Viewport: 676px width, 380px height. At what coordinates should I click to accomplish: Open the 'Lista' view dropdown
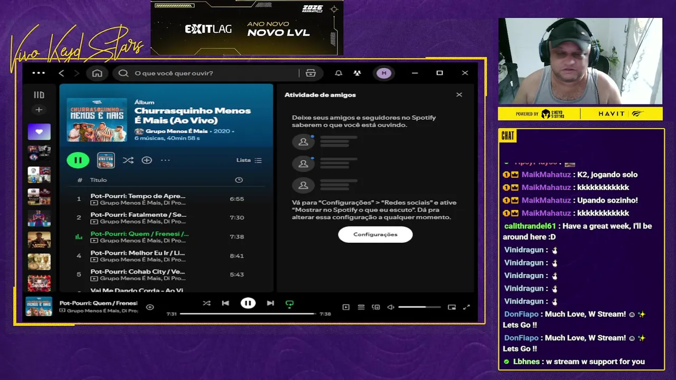[x=249, y=160]
